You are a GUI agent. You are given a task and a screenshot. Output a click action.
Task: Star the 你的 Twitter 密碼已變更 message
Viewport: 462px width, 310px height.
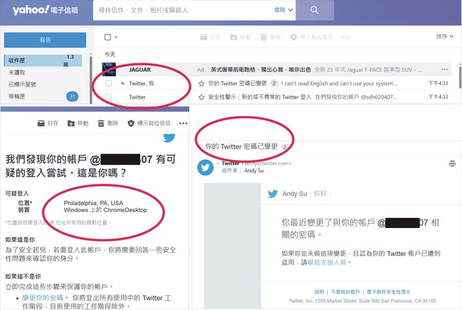[201, 83]
